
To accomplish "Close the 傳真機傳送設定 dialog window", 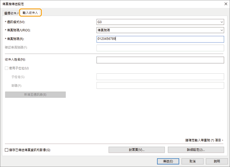I will pos(225,4).
